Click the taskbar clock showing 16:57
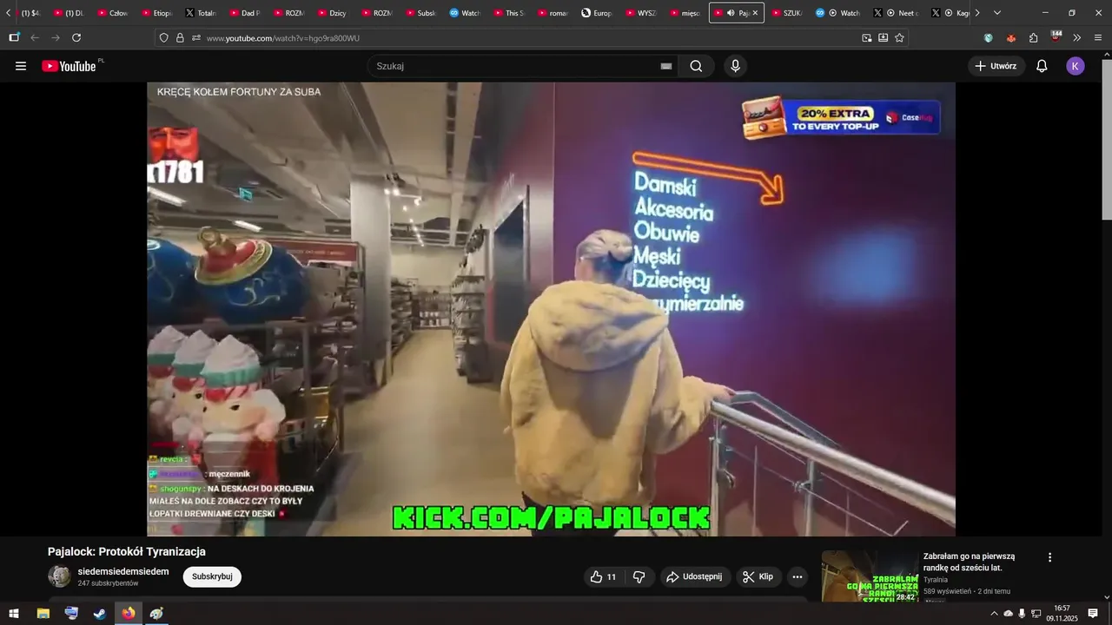This screenshot has height=625, width=1112. [x=1062, y=614]
